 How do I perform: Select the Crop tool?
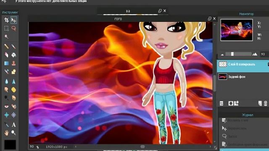point(6,20)
